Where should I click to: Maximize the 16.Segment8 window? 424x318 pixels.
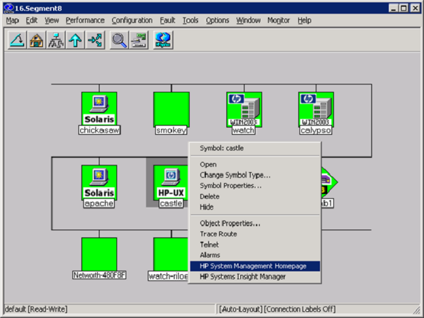[404, 8]
